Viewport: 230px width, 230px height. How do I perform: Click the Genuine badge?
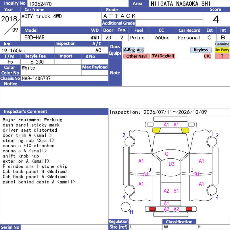[x=222, y=44]
